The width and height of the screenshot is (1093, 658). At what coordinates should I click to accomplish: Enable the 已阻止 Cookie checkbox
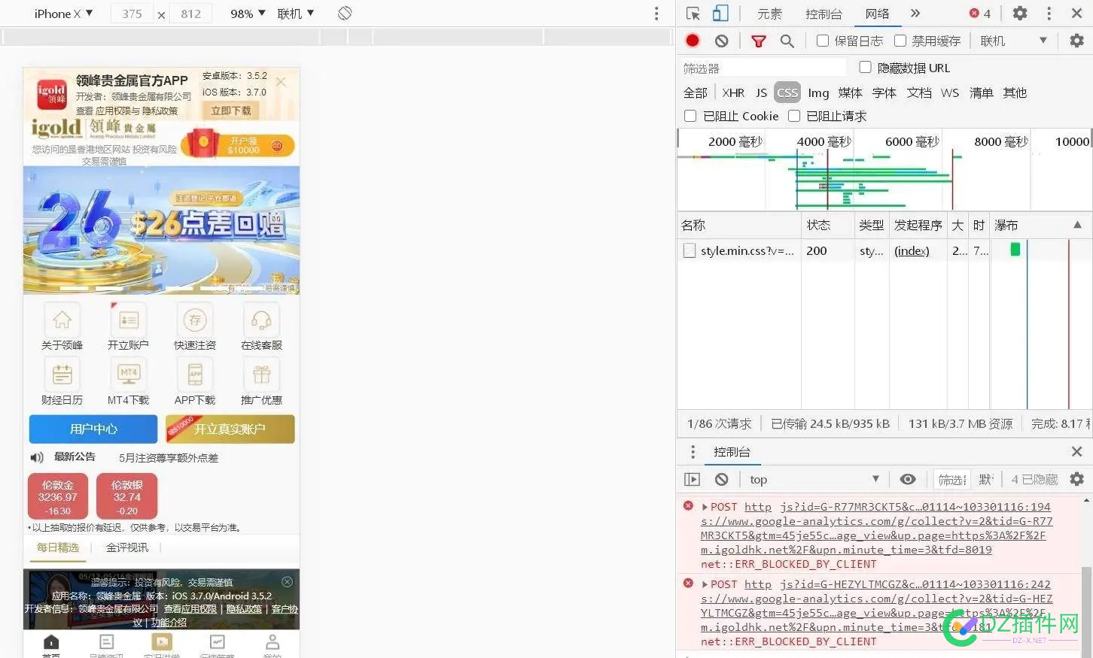(x=690, y=116)
